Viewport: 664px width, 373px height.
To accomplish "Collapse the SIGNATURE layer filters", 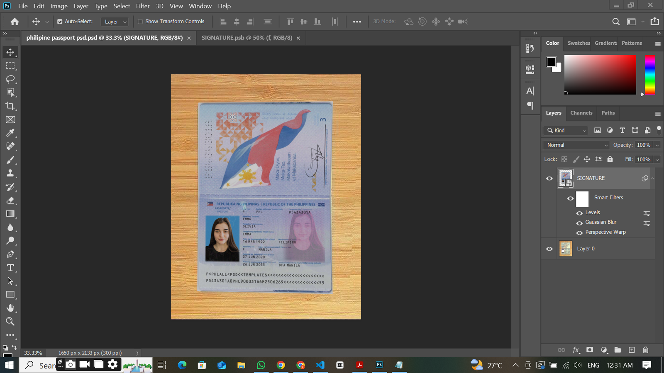I will (x=653, y=178).
